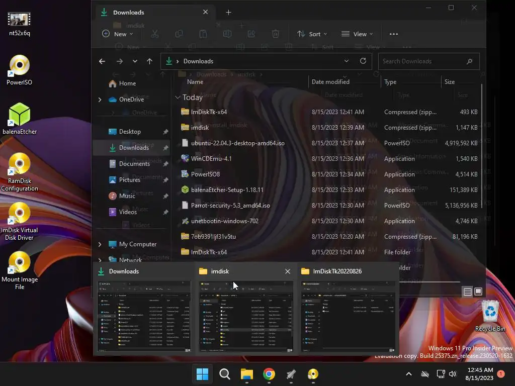
Task: Click Google Chrome in the taskbar
Action: pyautogui.click(x=269, y=374)
